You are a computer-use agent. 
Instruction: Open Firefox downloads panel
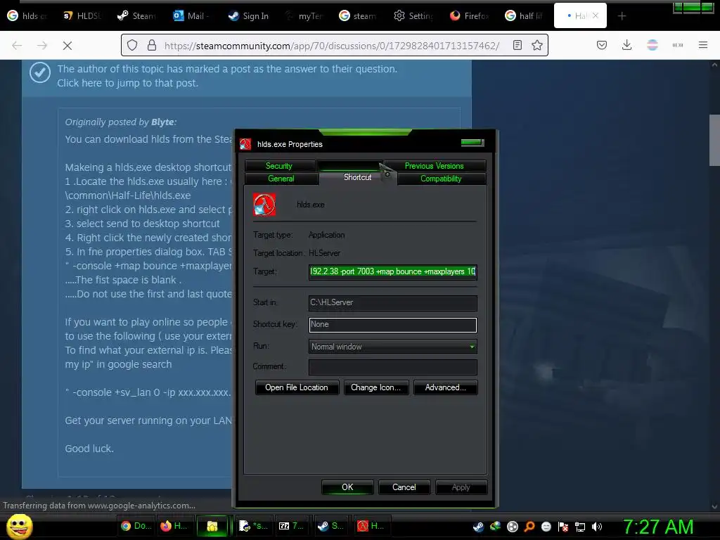pos(626,45)
